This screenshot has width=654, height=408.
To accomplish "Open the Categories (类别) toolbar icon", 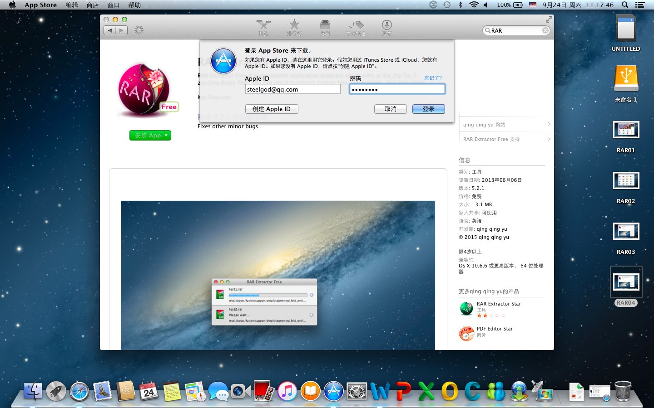I will 325,27.
